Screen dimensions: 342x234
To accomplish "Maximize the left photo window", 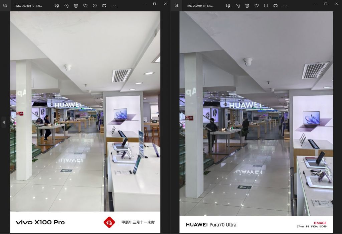I will point(154,4).
